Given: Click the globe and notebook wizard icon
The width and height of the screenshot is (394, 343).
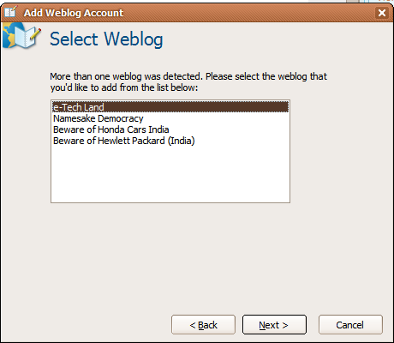Looking at the screenshot, I should point(21,36).
